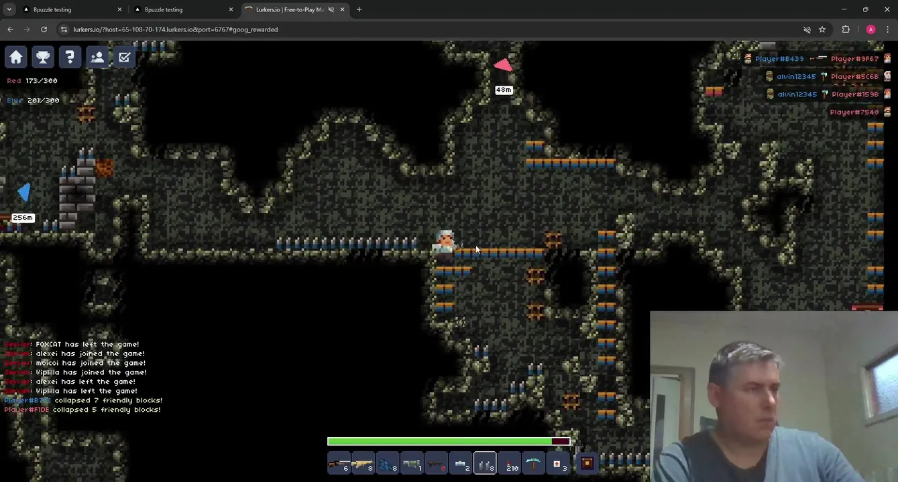The width and height of the screenshot is (898, 482).
Task: Select the metal case hotbar slot with 2
Action: point(460,463)
